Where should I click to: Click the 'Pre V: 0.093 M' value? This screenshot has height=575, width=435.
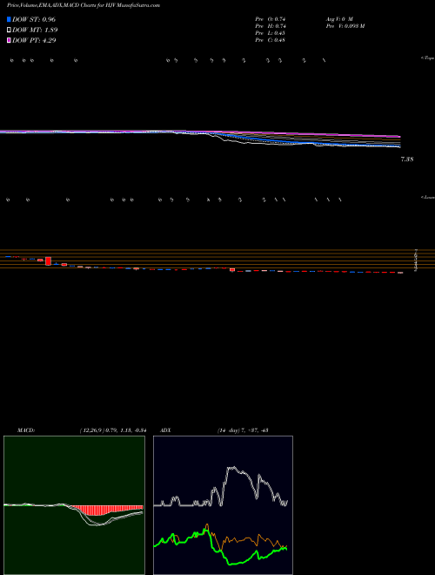[x=346, y=26]
